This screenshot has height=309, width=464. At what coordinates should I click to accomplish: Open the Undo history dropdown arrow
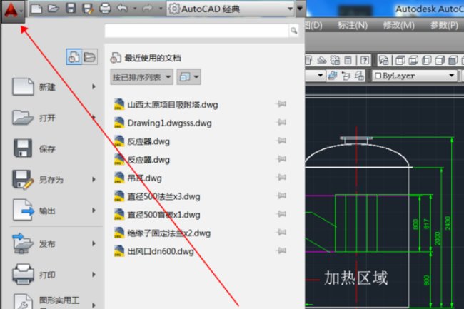[x=135, y=9]
